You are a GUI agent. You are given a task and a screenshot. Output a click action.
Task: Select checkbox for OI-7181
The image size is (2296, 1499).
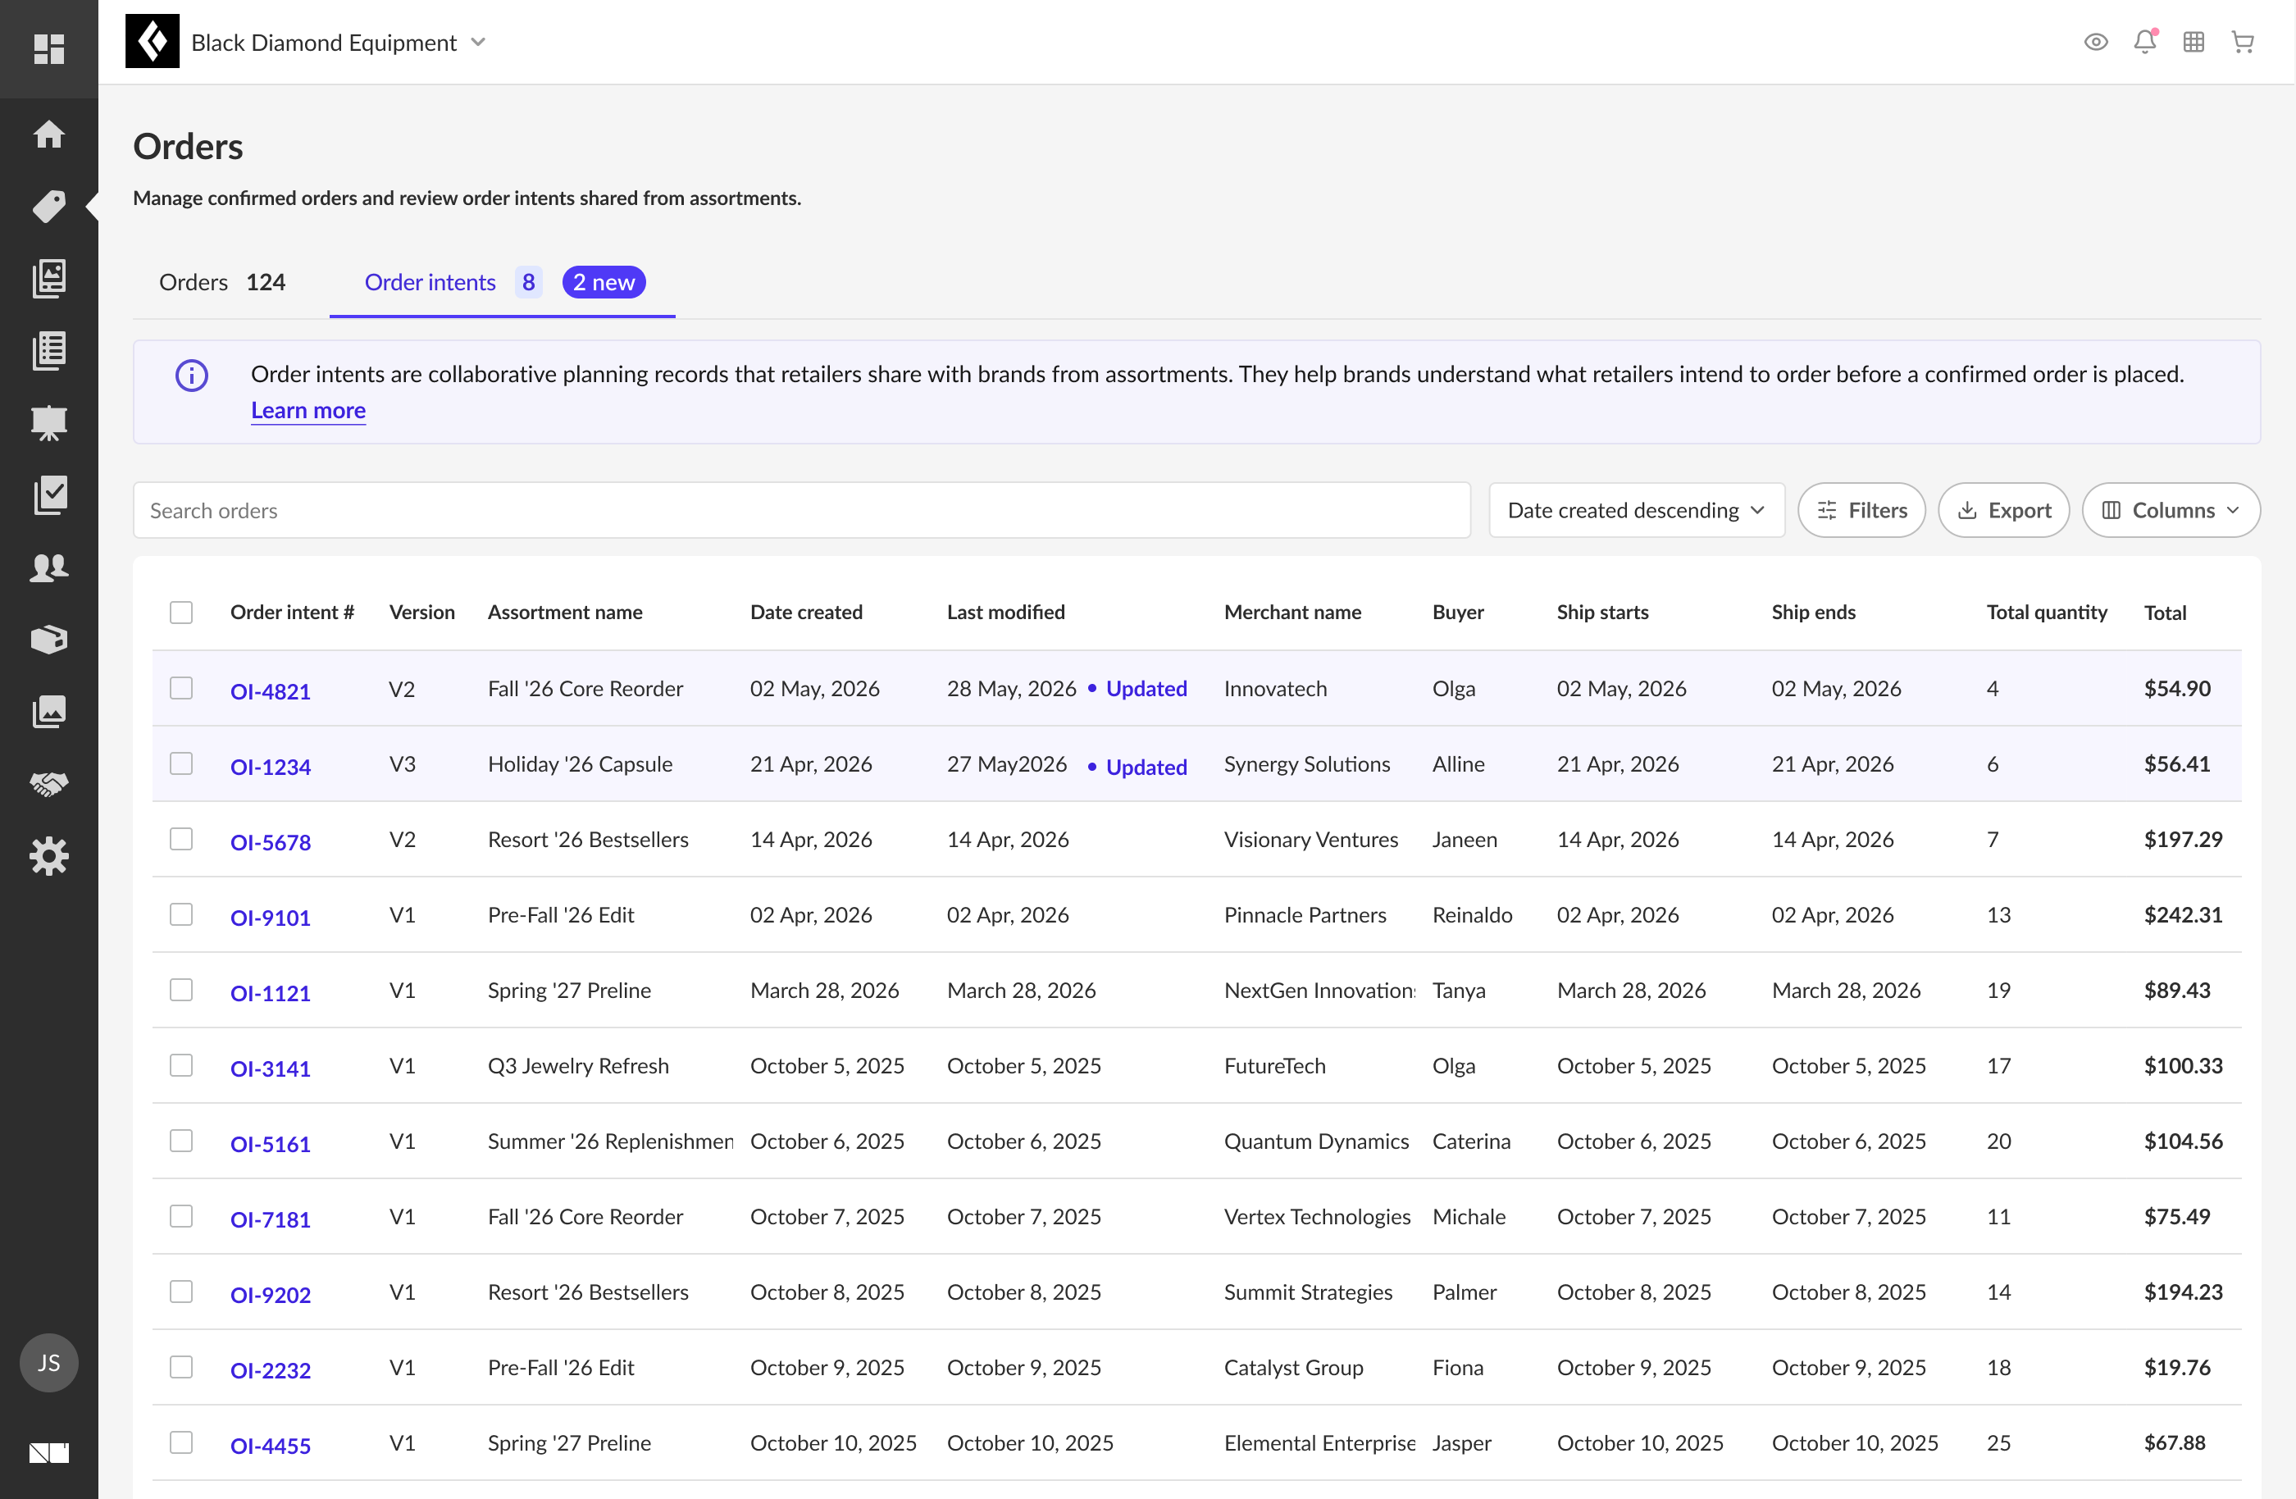pyautogui.click(x=181, y=1216)
